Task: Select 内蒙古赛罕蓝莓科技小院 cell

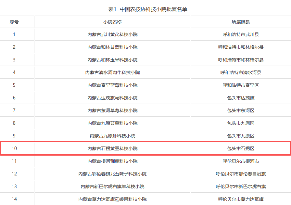Action: point(112,85)
